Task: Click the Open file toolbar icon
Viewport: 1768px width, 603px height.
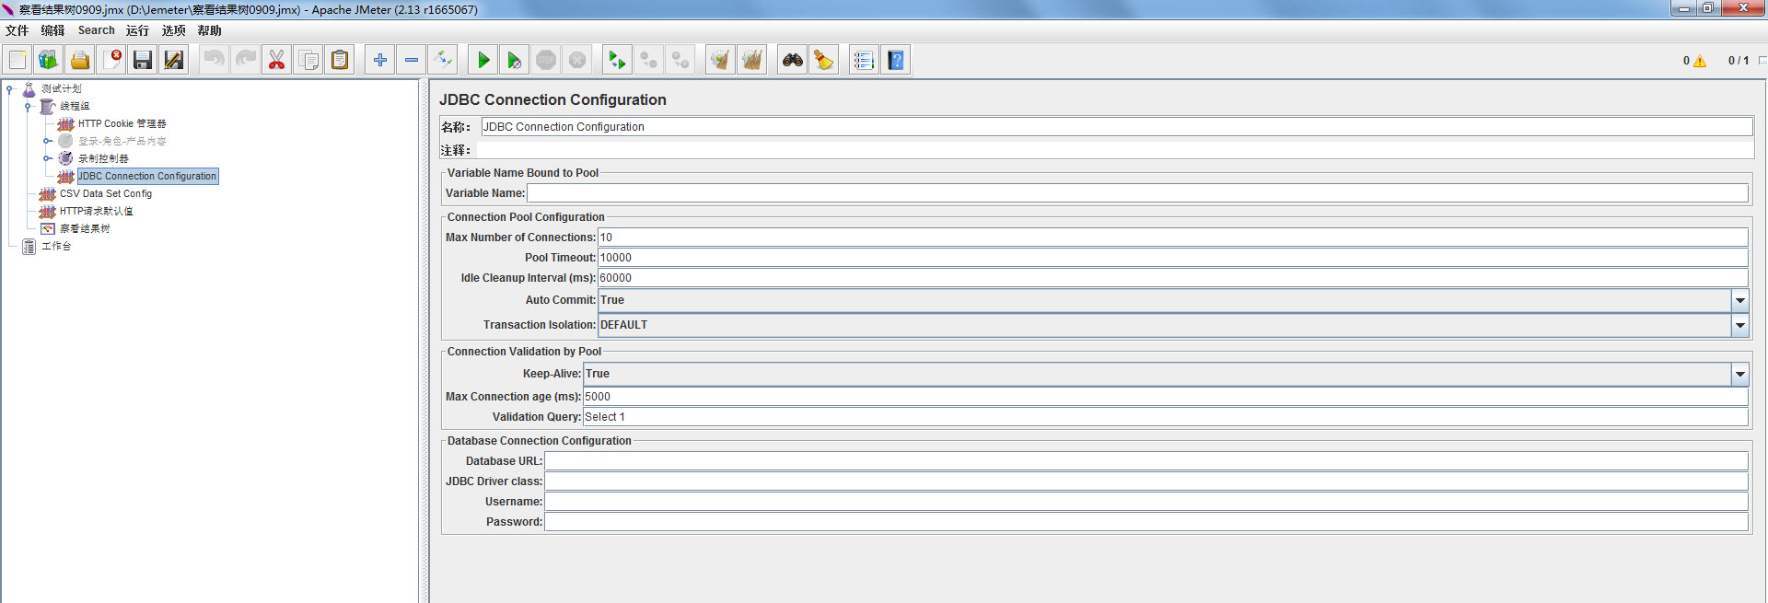Action: pyautogui.click(x=80, y=60)
